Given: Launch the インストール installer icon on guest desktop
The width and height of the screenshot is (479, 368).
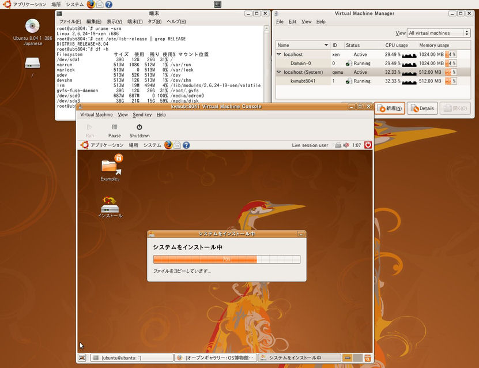Looking at the screenshot, I should (110, 207).
